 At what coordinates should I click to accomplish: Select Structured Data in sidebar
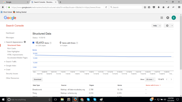[x=14, y=45]
